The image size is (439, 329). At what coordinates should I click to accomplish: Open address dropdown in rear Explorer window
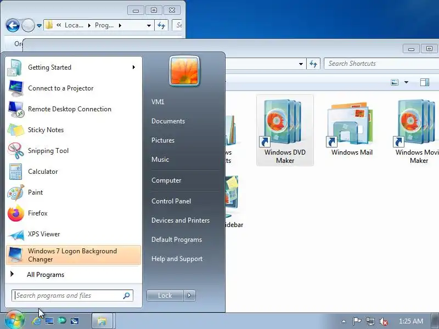pos(149,25)
